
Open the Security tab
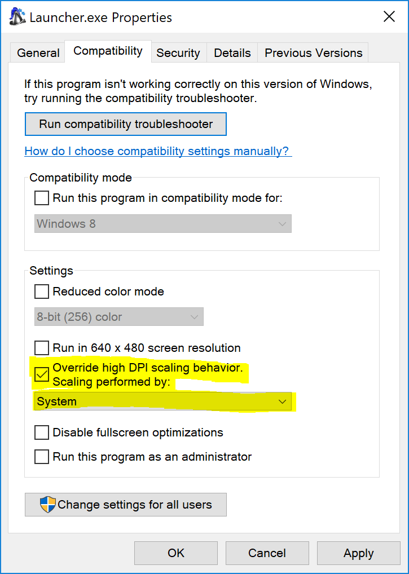[x=178, y=53]
